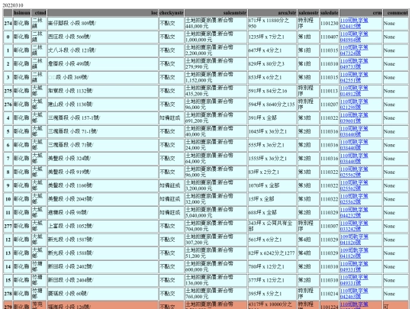Follow the crm link in row 11
This screenshot has height=309, width=412.
pyautogui.click(x=354, y=213)
